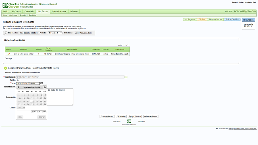The image size is (258, 145).
Task: Click the Eliminar button
Action: point(202,19)
